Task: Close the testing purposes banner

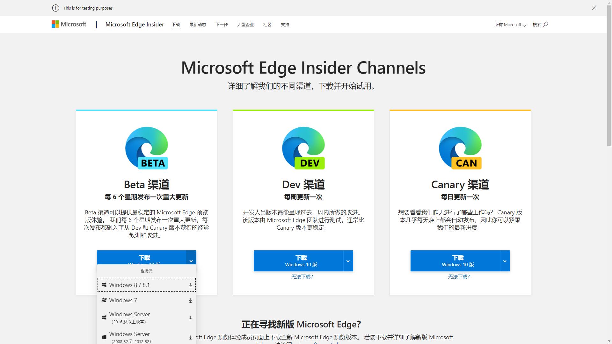Action: point(594,8)
